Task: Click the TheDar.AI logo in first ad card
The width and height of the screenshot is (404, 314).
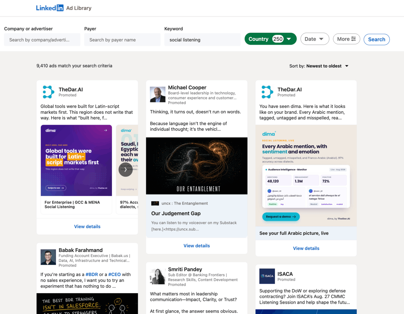Action: point(48,92)
